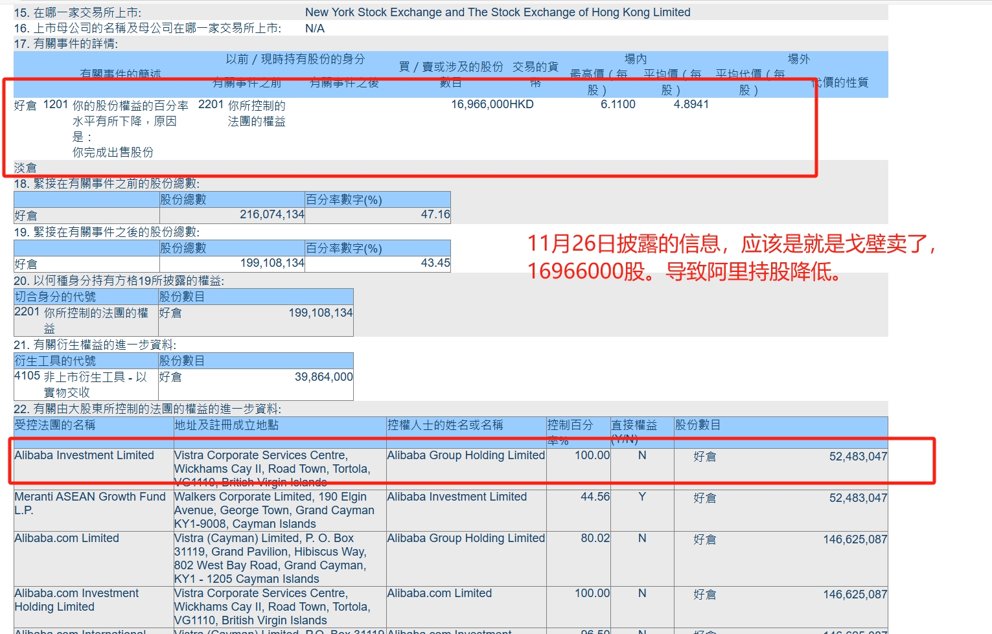Click '146,625,087' in the Alibaba.com Investment Holding Limited row
Screen dimensions: 992x634
pos(855,594)
